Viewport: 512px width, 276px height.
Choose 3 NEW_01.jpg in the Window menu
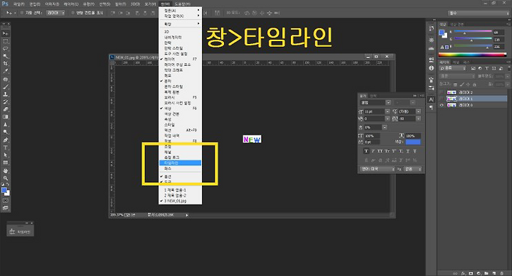tap(180, 201)
